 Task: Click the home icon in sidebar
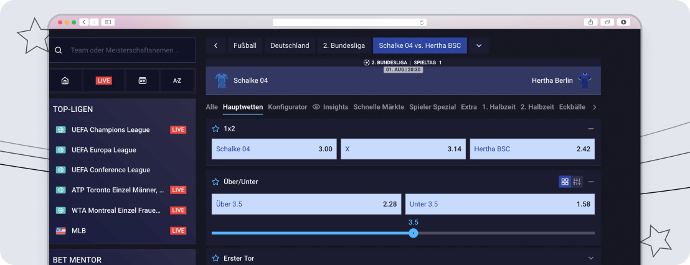click(x=65, y=80)
